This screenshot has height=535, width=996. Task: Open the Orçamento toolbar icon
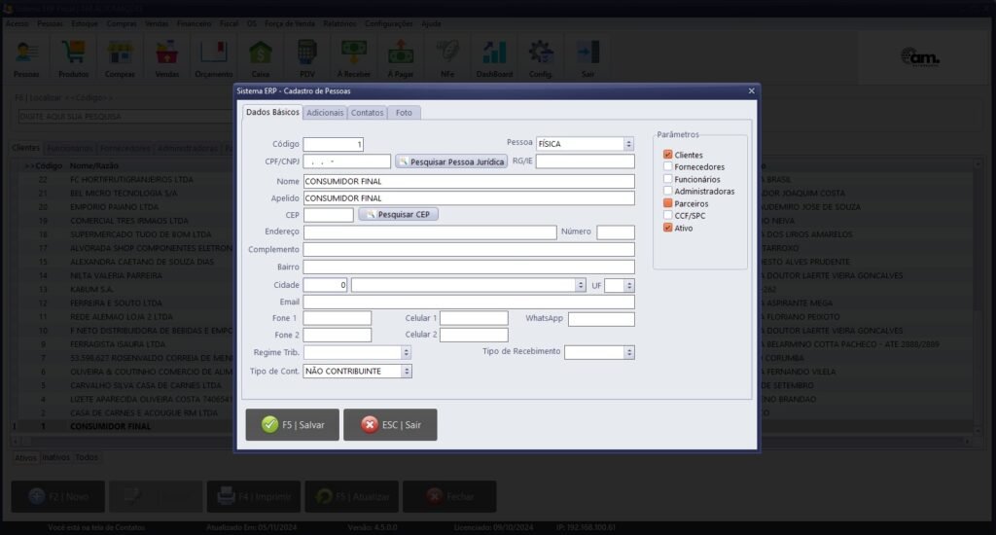point(214,57)
